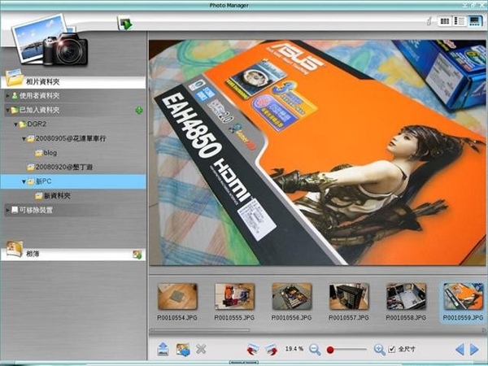Select the 20080920@墾丁遊 folder
The image size is (488, 366).
63,167
